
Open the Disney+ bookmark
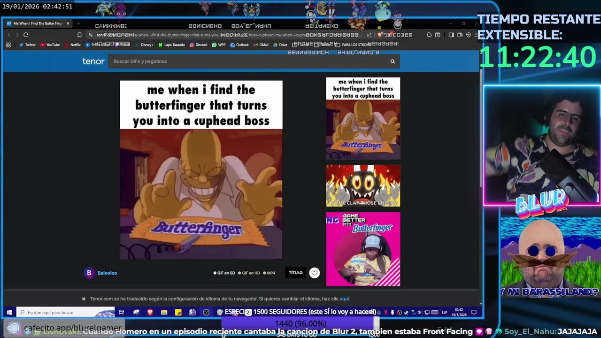(x=144, y=45)
